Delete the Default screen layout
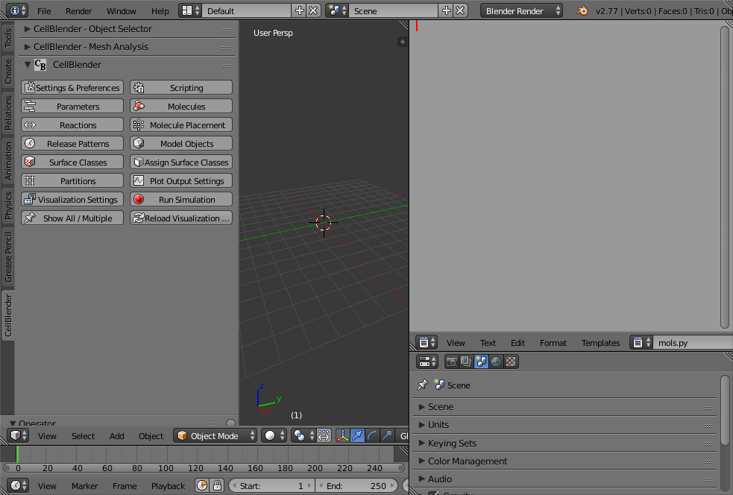 pos(313,10)
